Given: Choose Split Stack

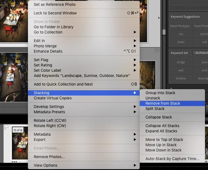Looking at the screenshot, I should pos(172,108).
